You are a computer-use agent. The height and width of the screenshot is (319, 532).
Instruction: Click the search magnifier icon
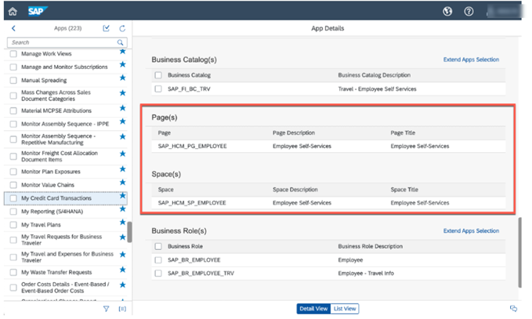coord(121,42)
